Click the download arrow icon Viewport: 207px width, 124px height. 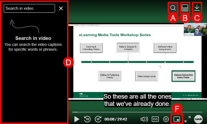197,8
